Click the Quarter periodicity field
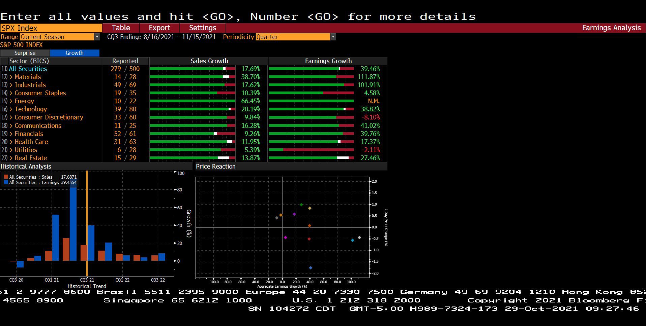The height and width of the screenshot is (326, 646). [293, 37]
